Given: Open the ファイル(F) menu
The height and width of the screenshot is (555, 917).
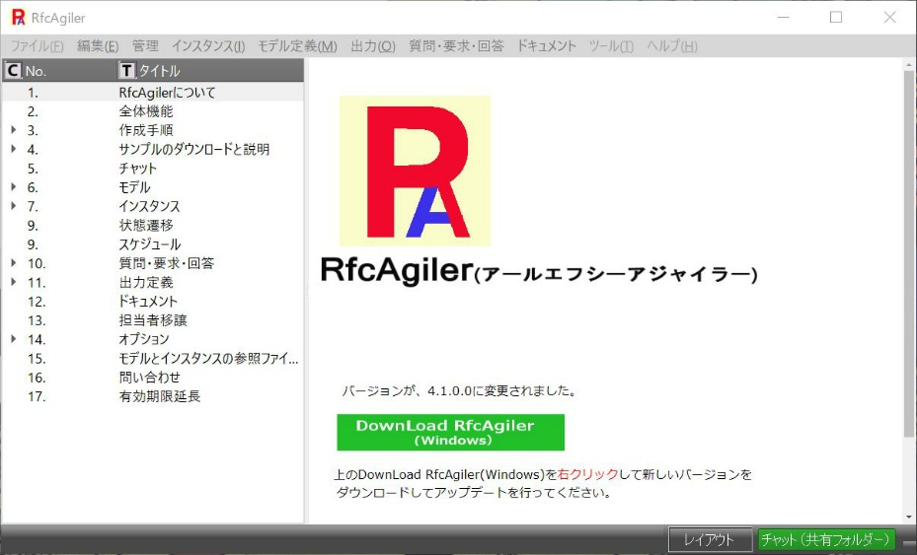Looking at the screenshot, I should click(37, 45).
